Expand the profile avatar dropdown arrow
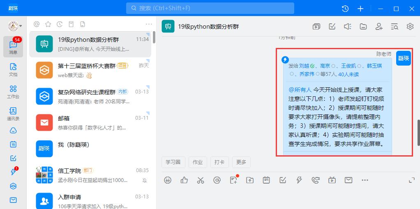Screen dimensions: 420x209 (x=21, y=26)
